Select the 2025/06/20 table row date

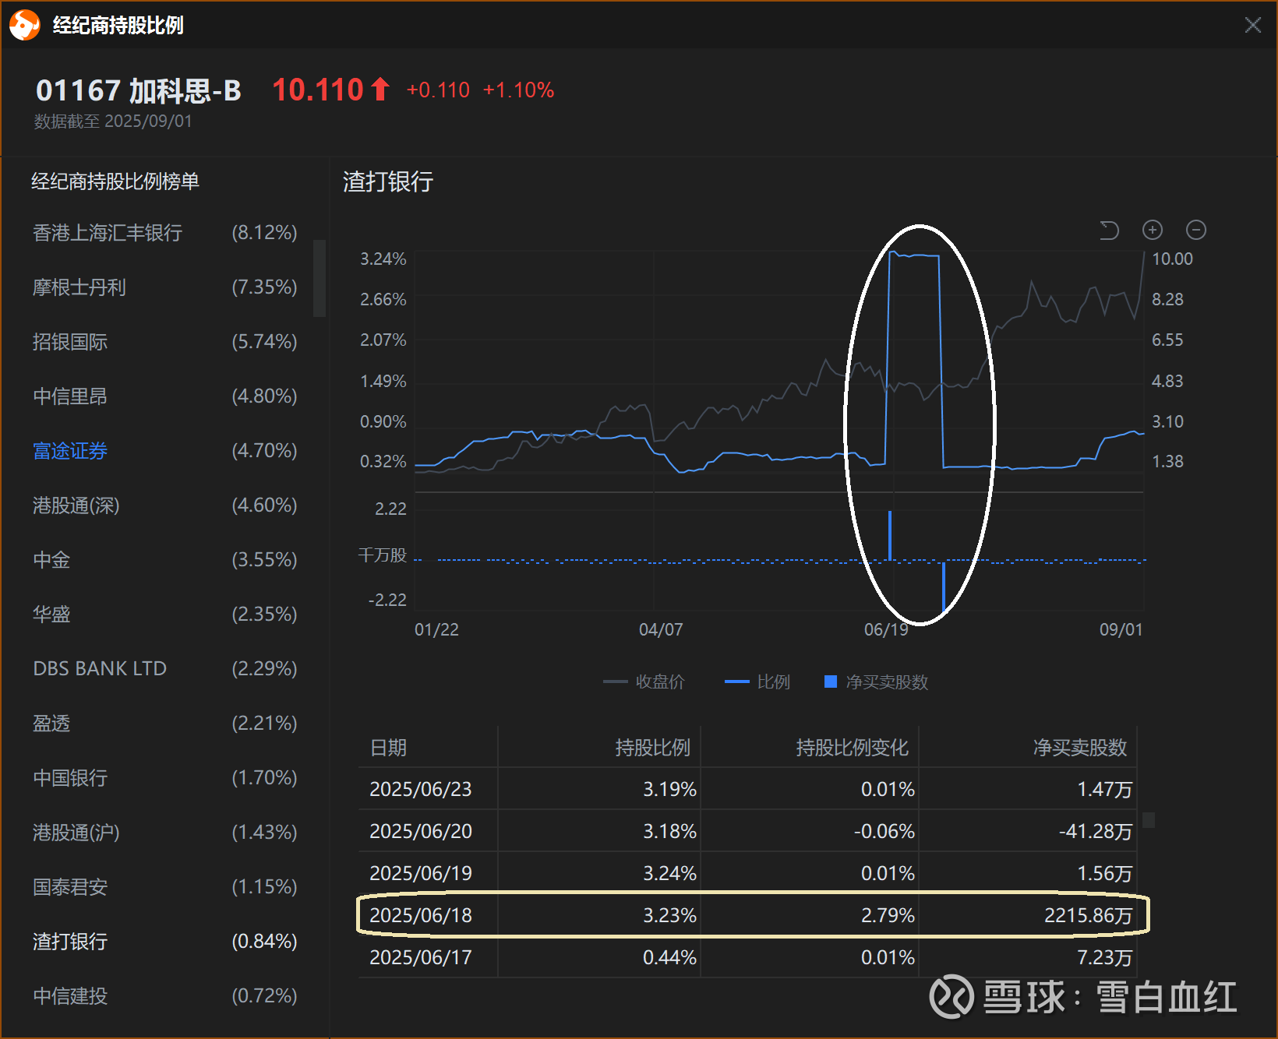coord(421,831)
